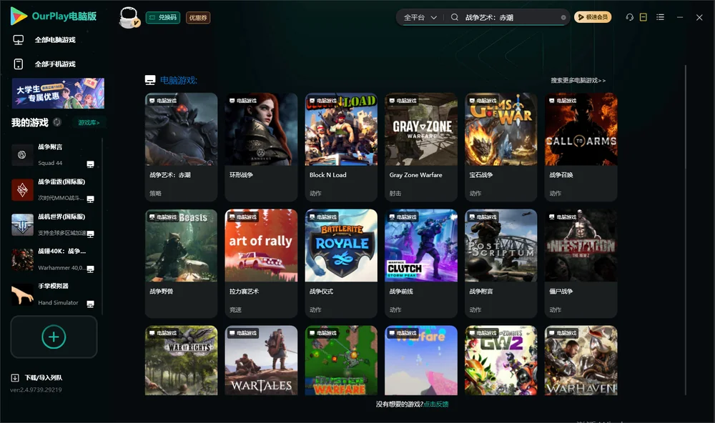Image resolution: width=715 pixels, height=423 pixels.
Task: Open the 优惠券 coupon button
Action: [x=198, y=18]
